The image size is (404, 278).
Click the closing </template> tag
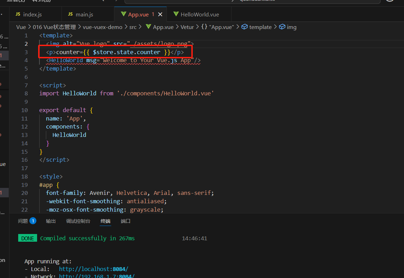(58, 69)
